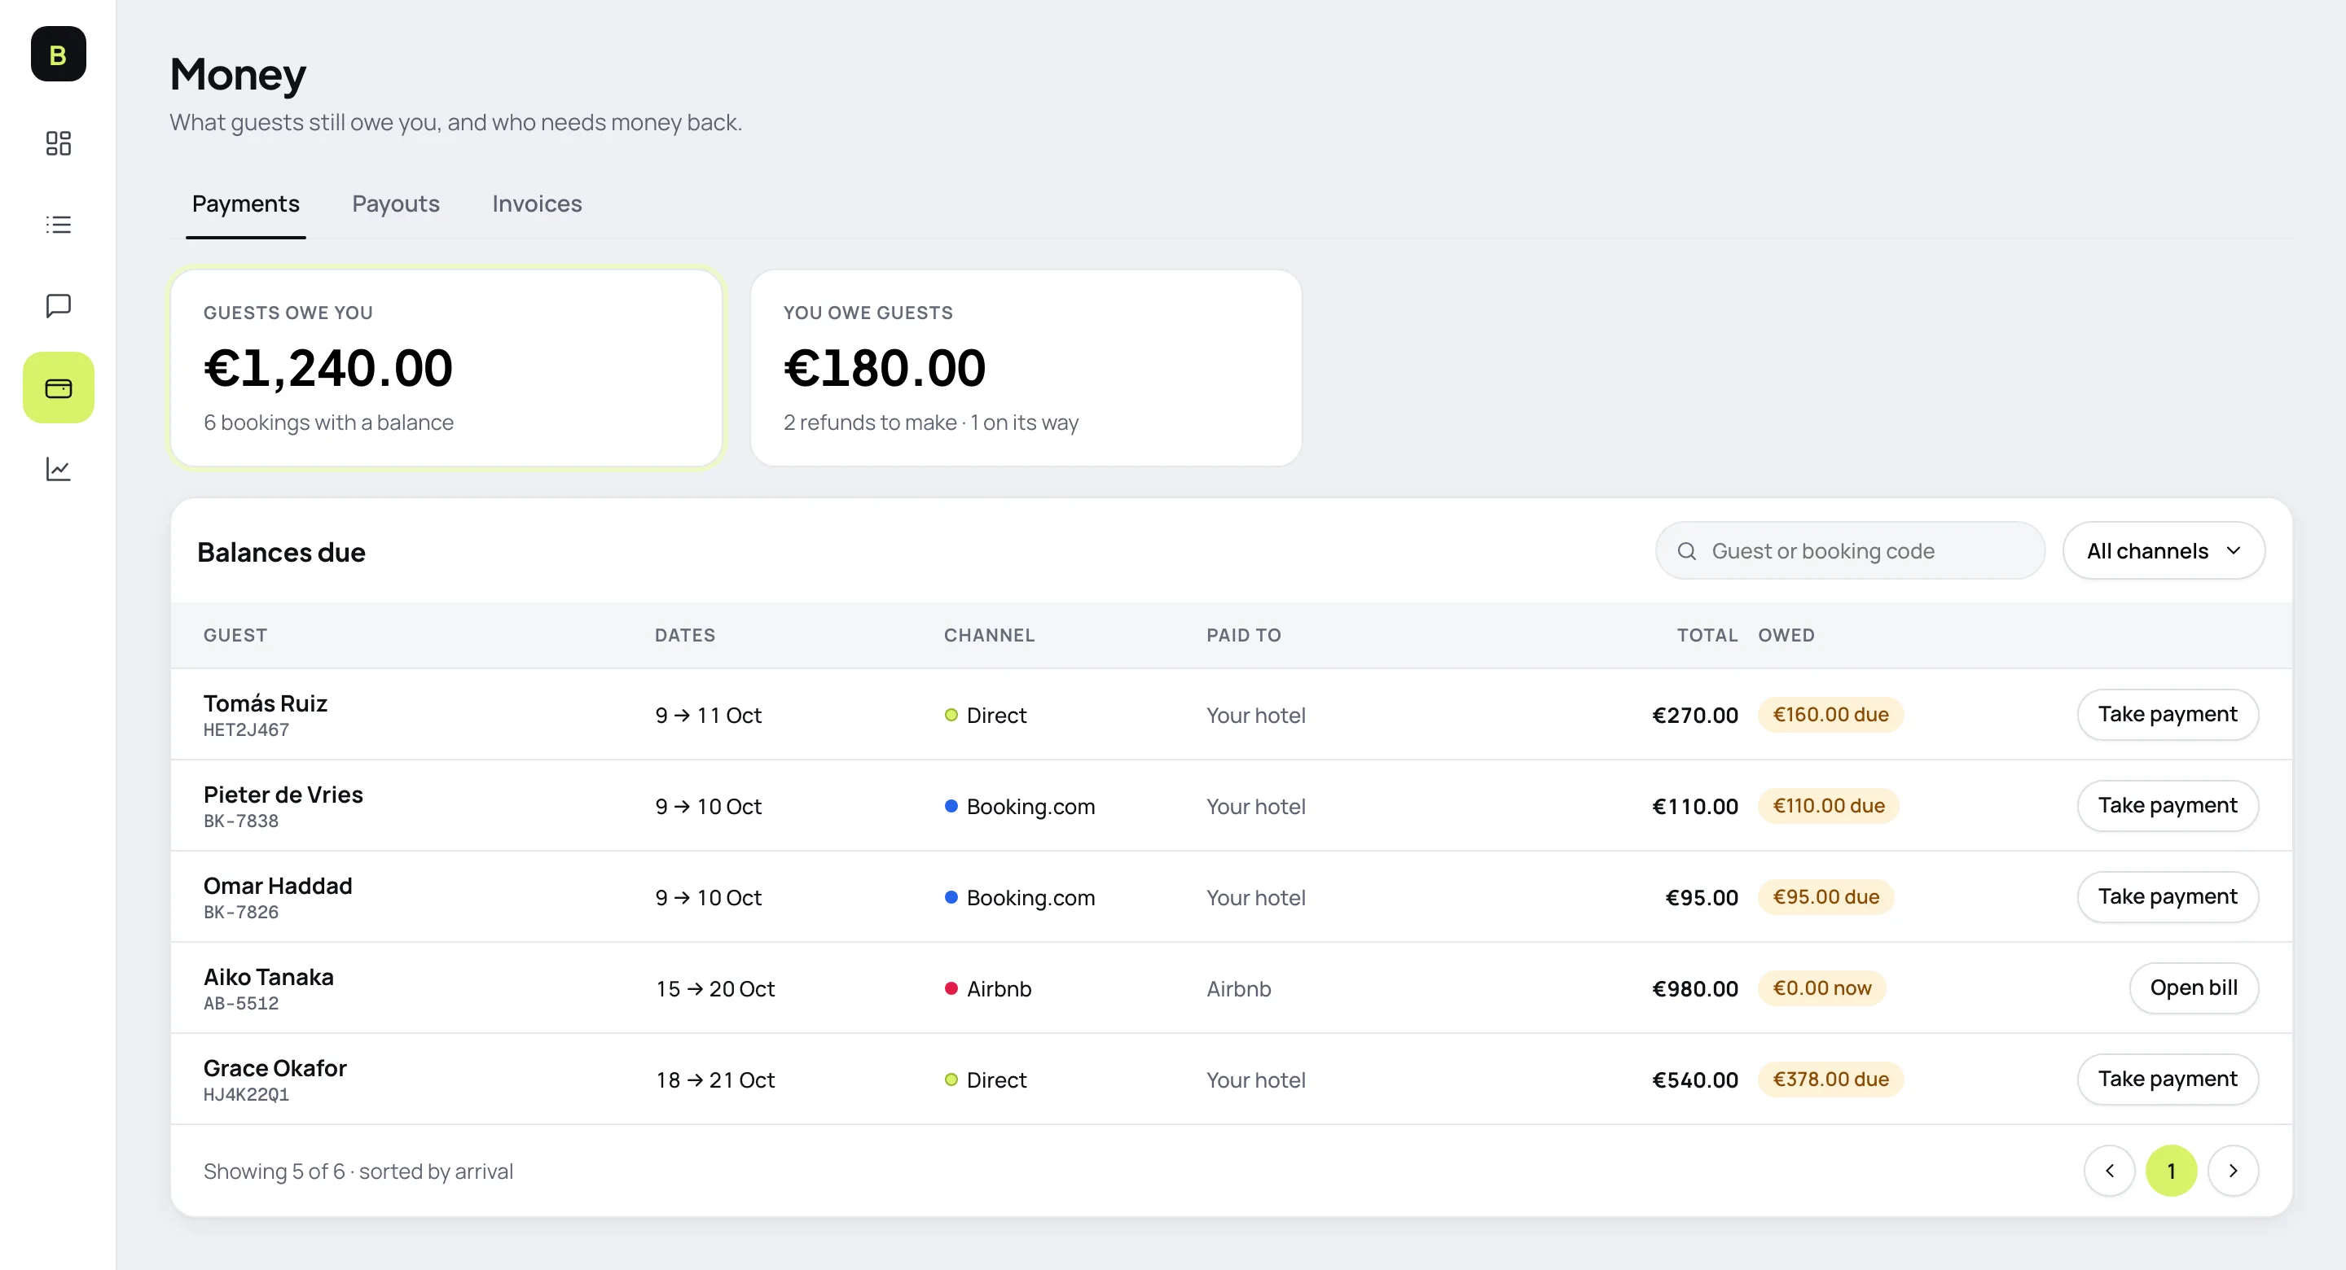Click booking code AB-5512
This screenshot has width=2346, height=1270.
click(240, 1003)
